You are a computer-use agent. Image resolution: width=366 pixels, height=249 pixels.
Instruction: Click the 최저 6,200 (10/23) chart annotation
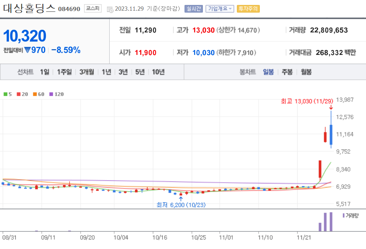181,205
